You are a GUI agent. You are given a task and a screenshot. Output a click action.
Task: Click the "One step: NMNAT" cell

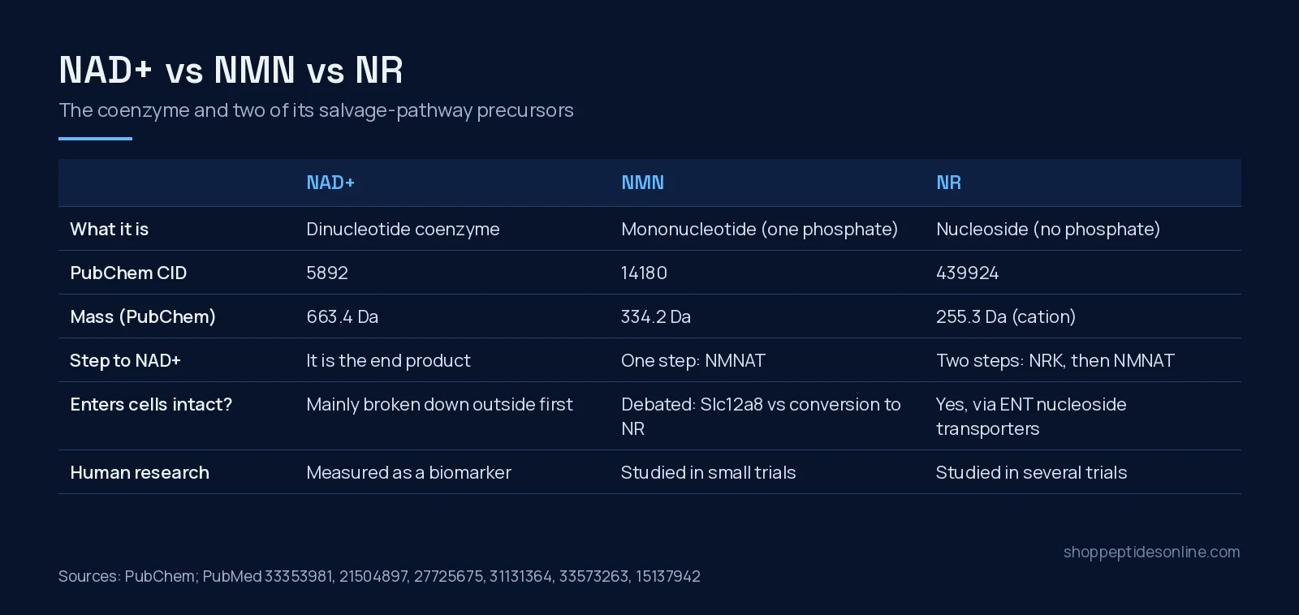(x=693, y=361)
